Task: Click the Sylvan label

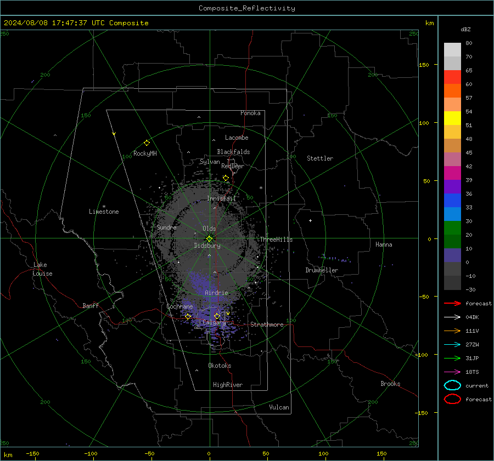Action: coord(210,162)
